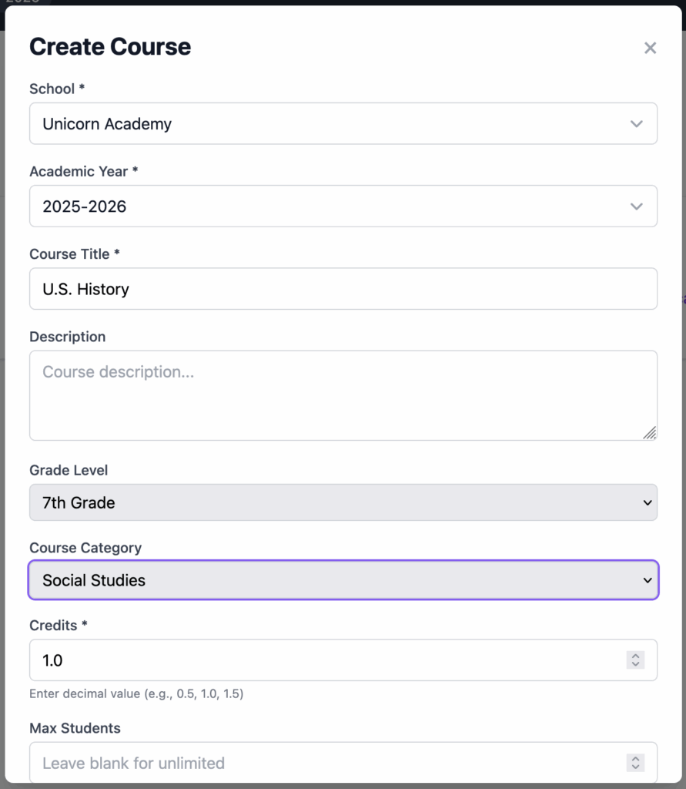
Task: Decrement Max Students with the down arrow
Action: pos(635,767)
